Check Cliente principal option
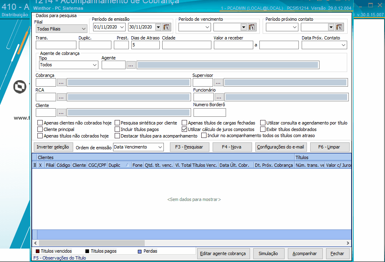 tap(40, 129)
